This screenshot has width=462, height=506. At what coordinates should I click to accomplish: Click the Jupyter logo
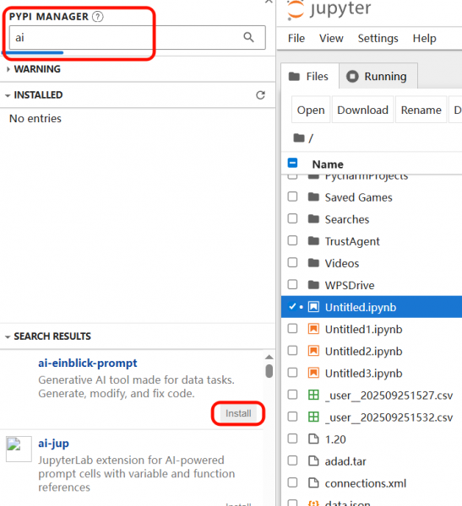pyautogui.click(x=329, y=9)
